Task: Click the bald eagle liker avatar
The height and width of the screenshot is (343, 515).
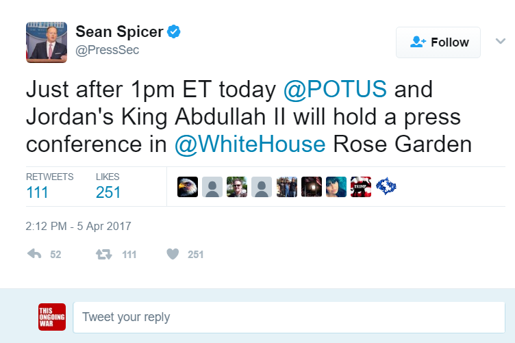Action: point(188,187)
